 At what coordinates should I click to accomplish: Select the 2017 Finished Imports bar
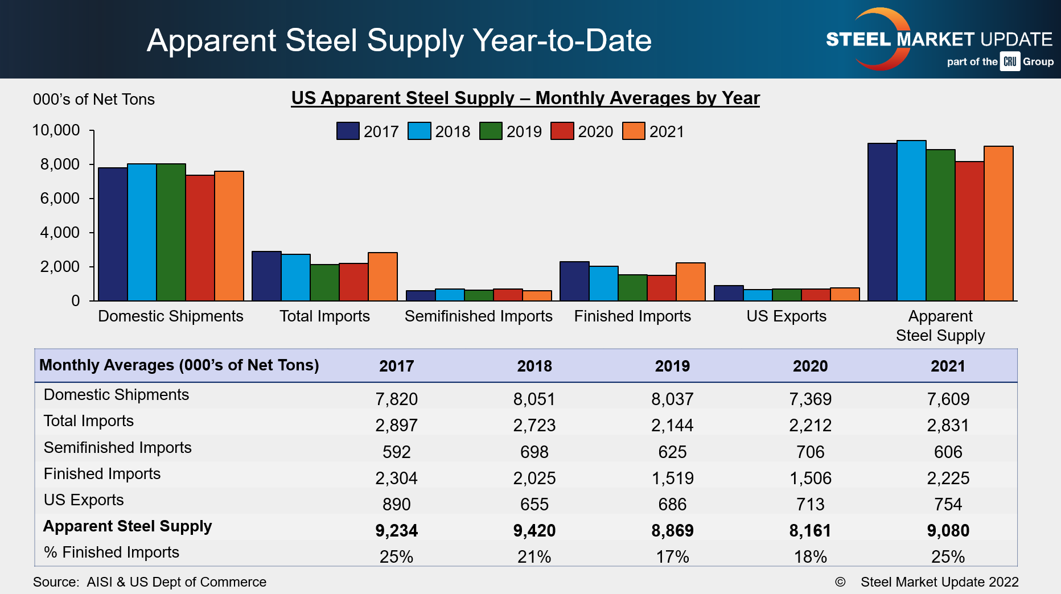(574, 281)
